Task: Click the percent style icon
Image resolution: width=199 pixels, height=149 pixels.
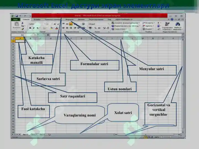Action: [95, 28]
